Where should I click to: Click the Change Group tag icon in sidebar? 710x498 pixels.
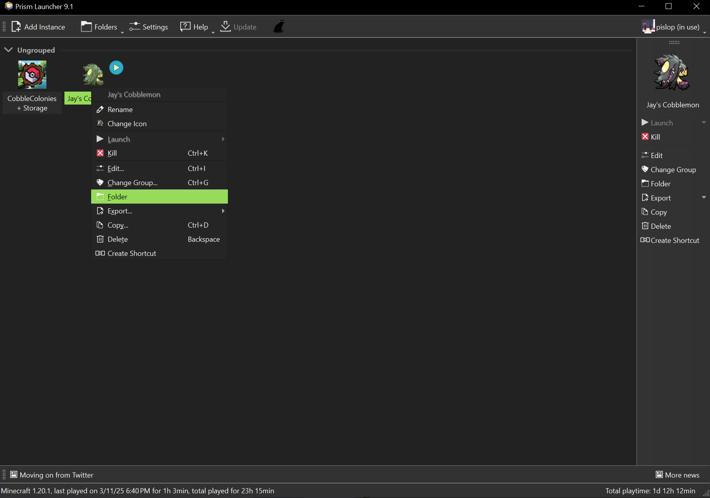tap(645, 169)
